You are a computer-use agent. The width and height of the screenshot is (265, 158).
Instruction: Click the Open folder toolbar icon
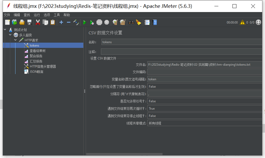point(22,22)
